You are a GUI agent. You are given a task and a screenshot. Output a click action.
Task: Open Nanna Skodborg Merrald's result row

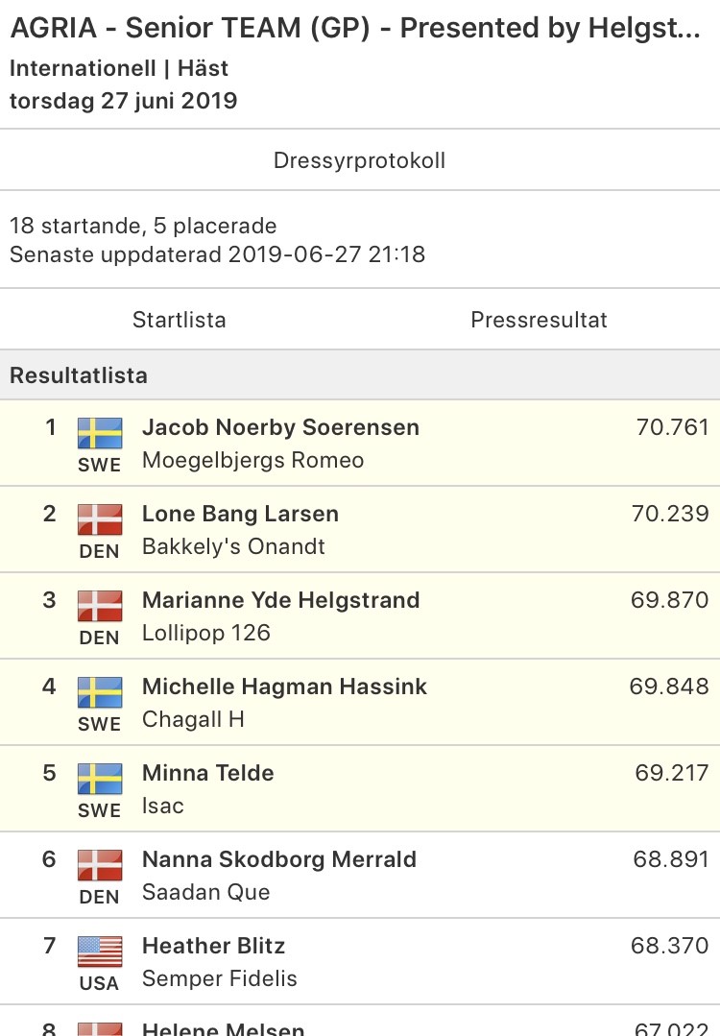click(x=360, y=876)
